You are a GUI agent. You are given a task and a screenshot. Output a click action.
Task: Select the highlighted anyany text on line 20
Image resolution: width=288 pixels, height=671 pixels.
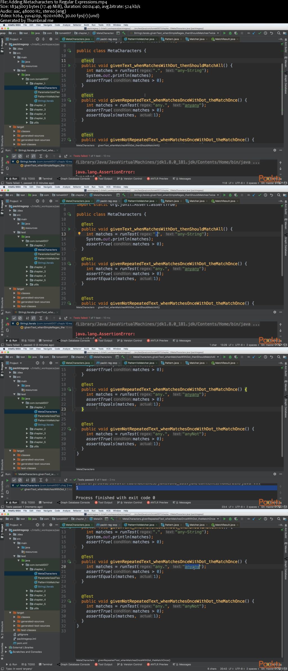[x=192, y=567]
